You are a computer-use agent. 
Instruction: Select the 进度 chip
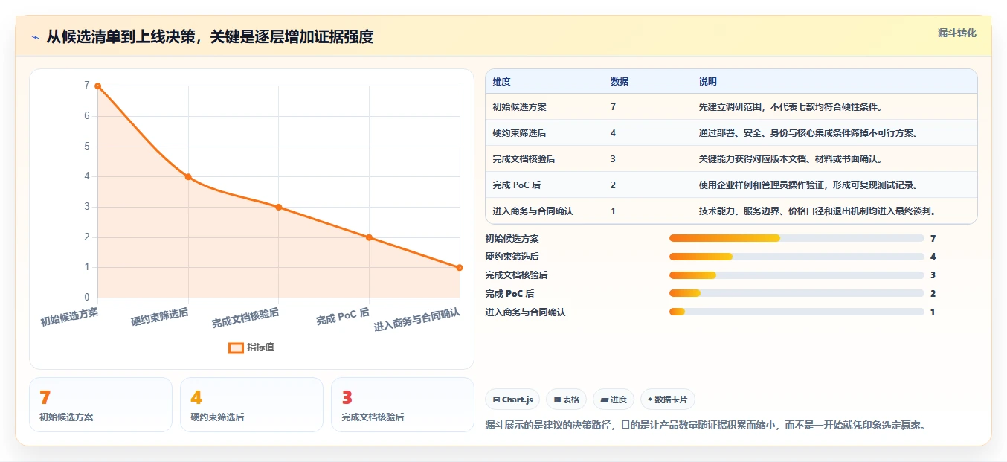click(614, 400)
